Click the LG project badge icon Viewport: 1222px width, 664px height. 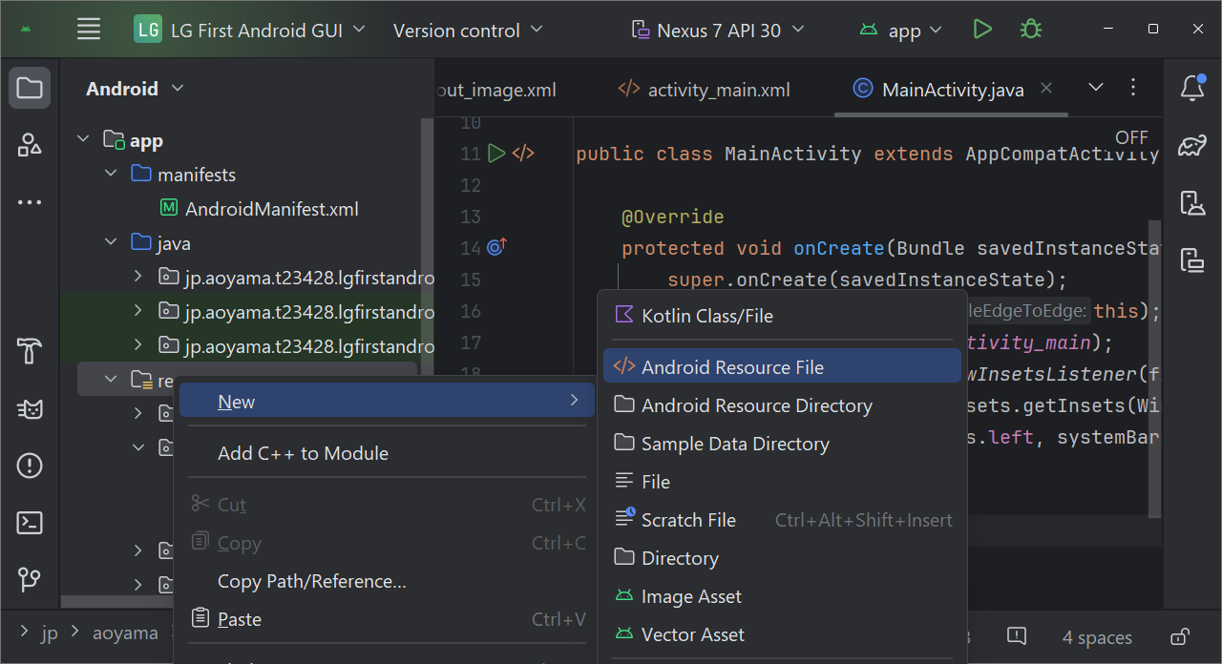point(148,30)
